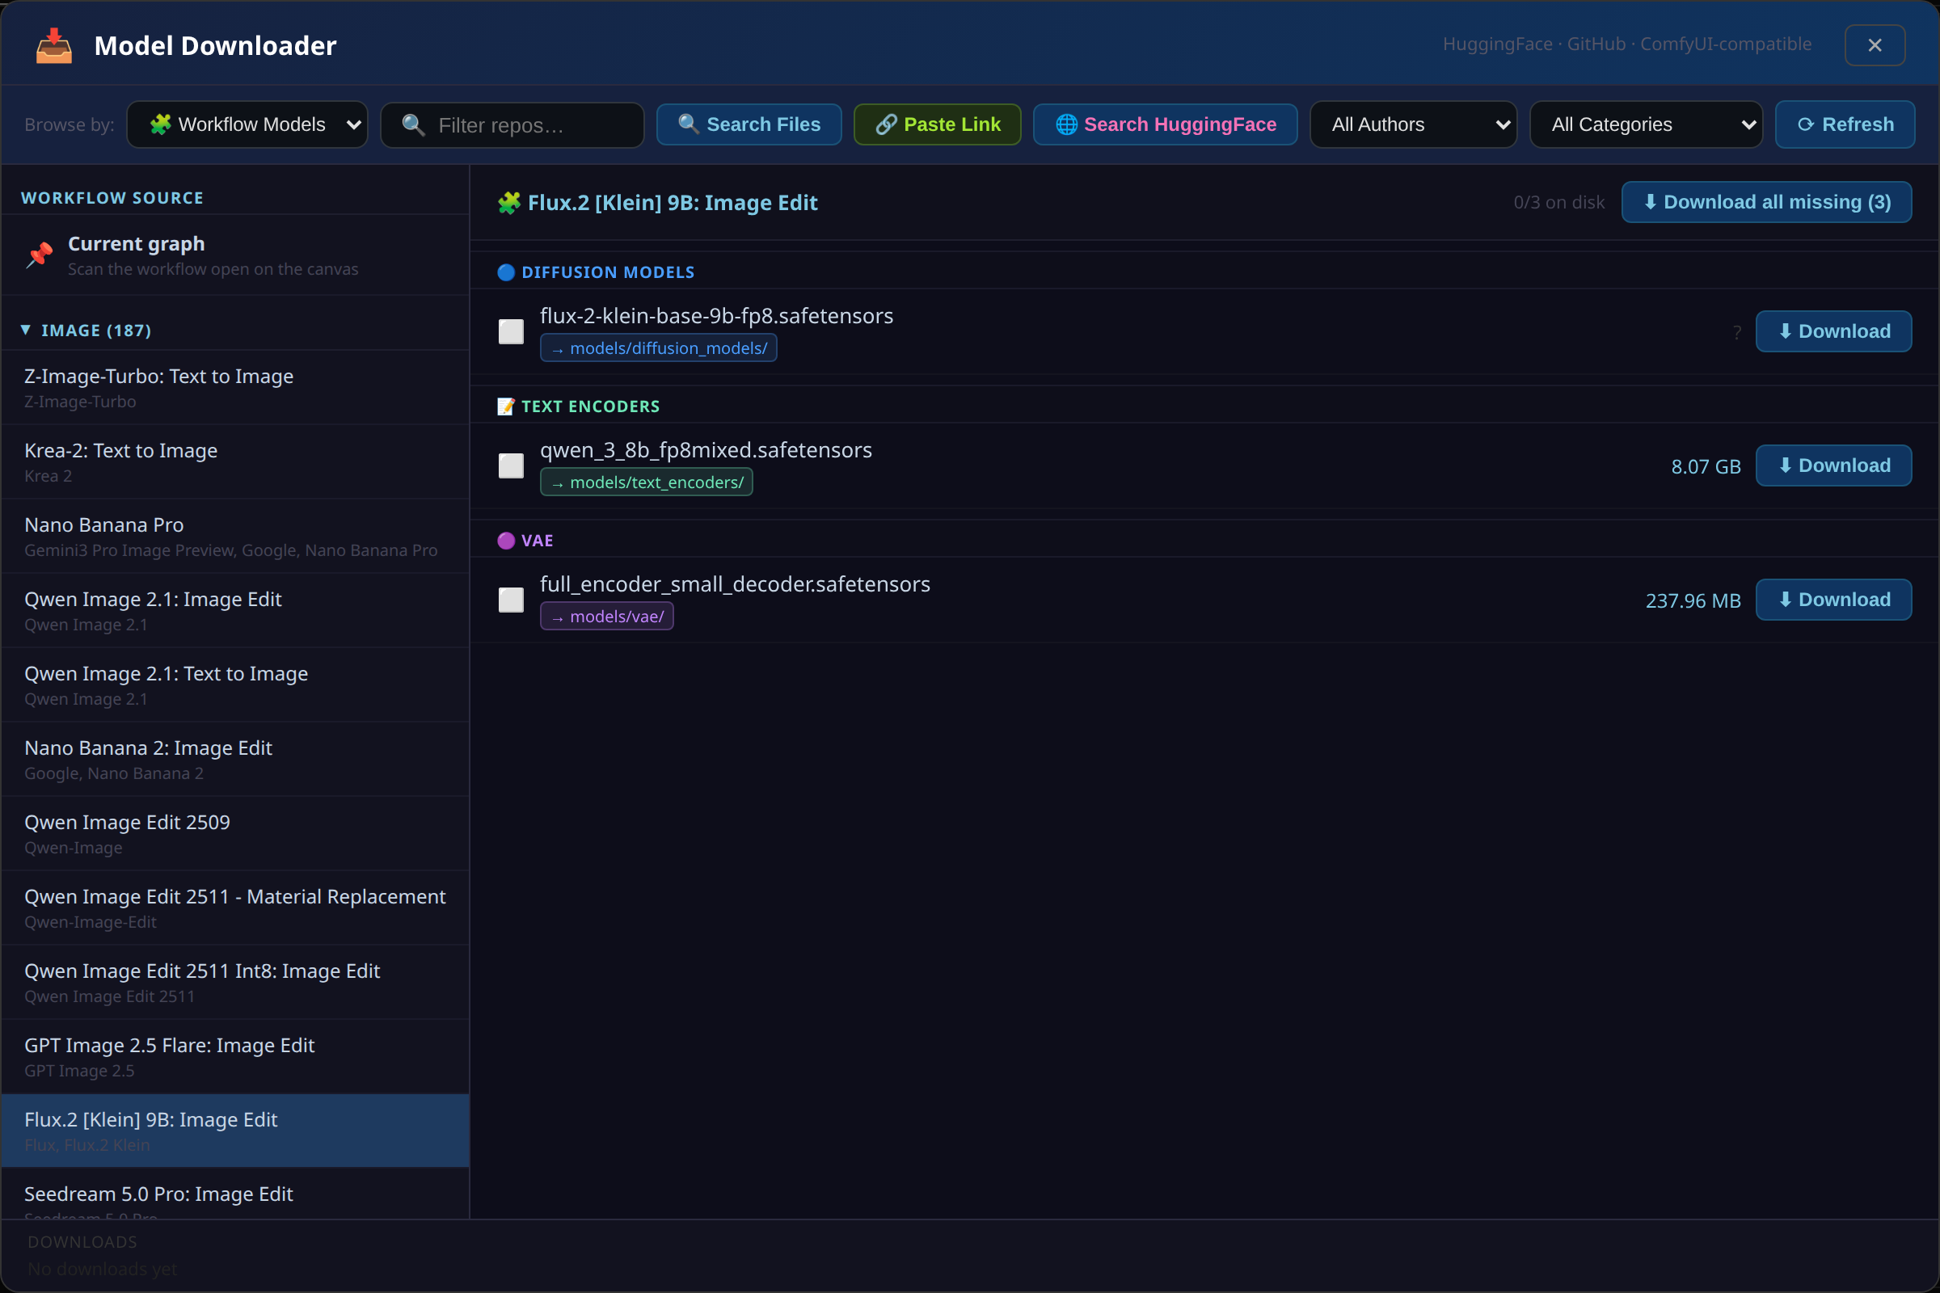Open the All Categories dropdown

tap(1646, 124)
